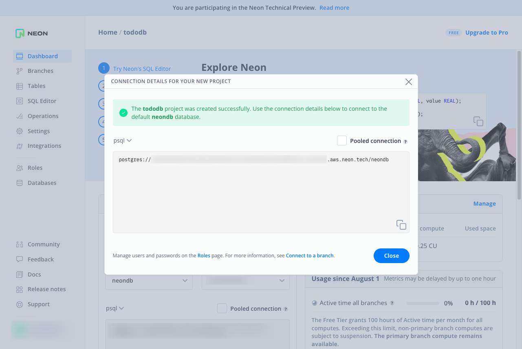522x349 pixels.
Task: Click the Docs page icon in the sidebar
Action: (x=20, y=274)
